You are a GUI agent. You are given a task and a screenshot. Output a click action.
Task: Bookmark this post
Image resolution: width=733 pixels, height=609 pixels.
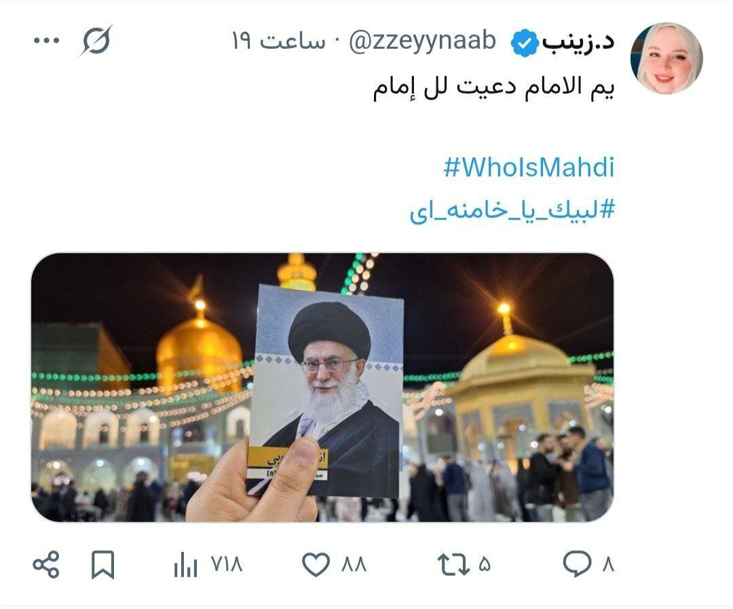pyautogui.click(x=102, y=565)
